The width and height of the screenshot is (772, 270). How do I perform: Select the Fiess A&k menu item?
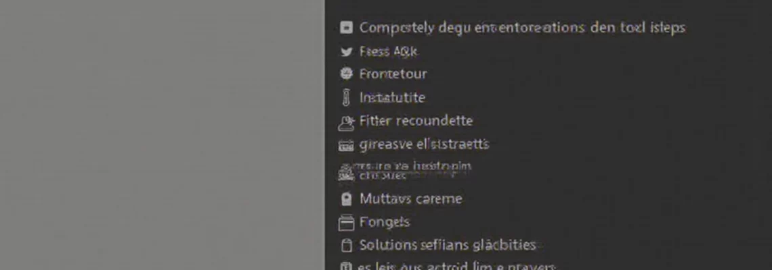[x=389, y=51]
